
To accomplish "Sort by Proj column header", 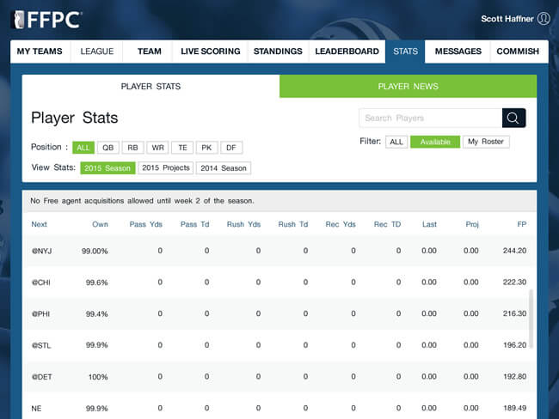I will (472, 224).
